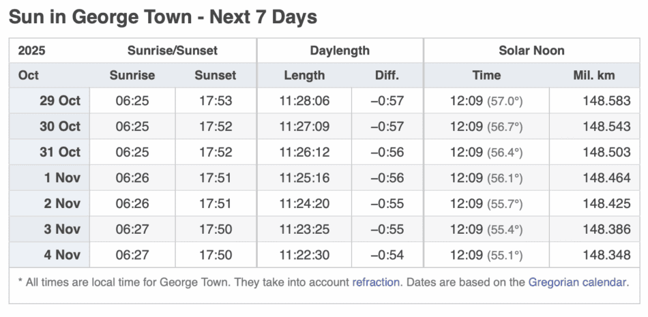
Task: Click the "Sunrise" column header
Action: pos(132,76)
